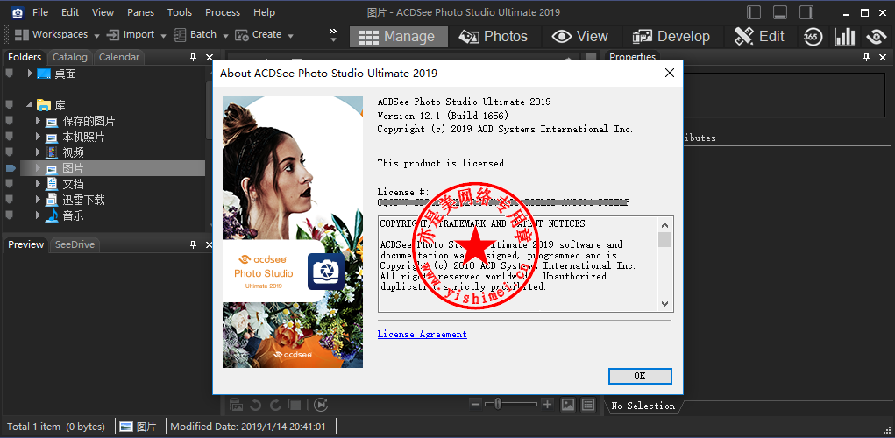Close the Properties pane
This screenshot has height=438, width=895.
883,57
